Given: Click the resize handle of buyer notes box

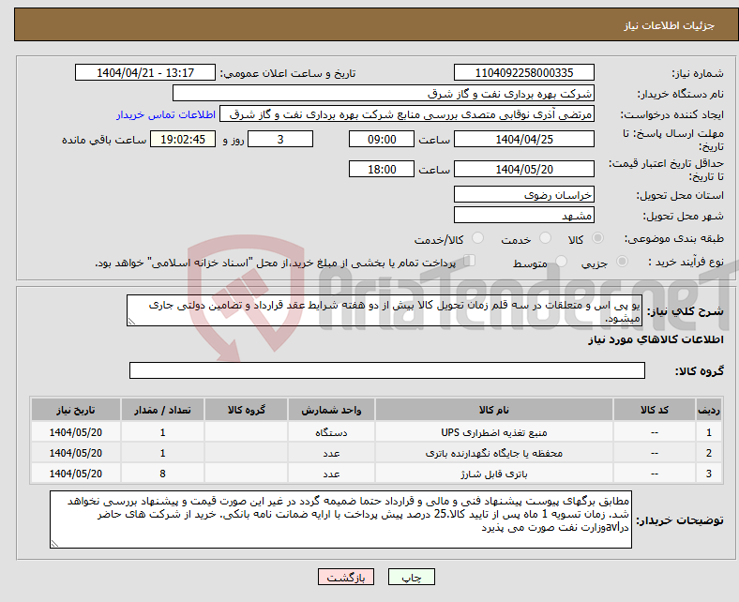Looking at the screenshot, I should (54, 544).
